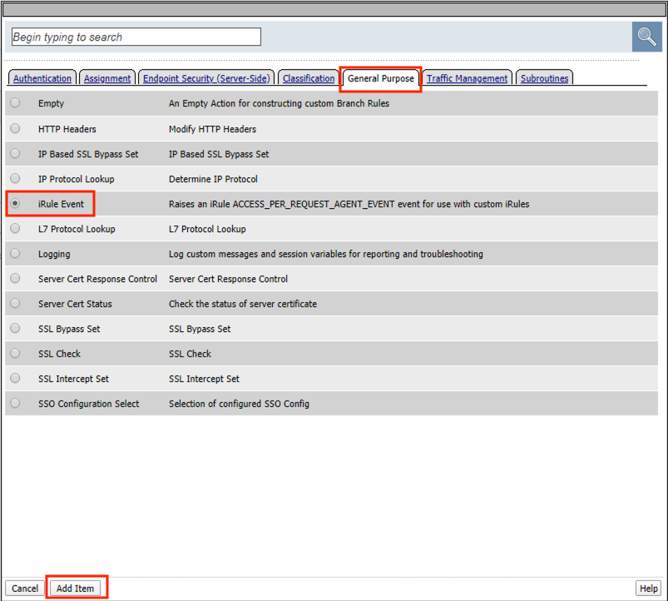This screenshot has width=668, height=601.
Task: Go to the Classification tab
Action: 309,78
